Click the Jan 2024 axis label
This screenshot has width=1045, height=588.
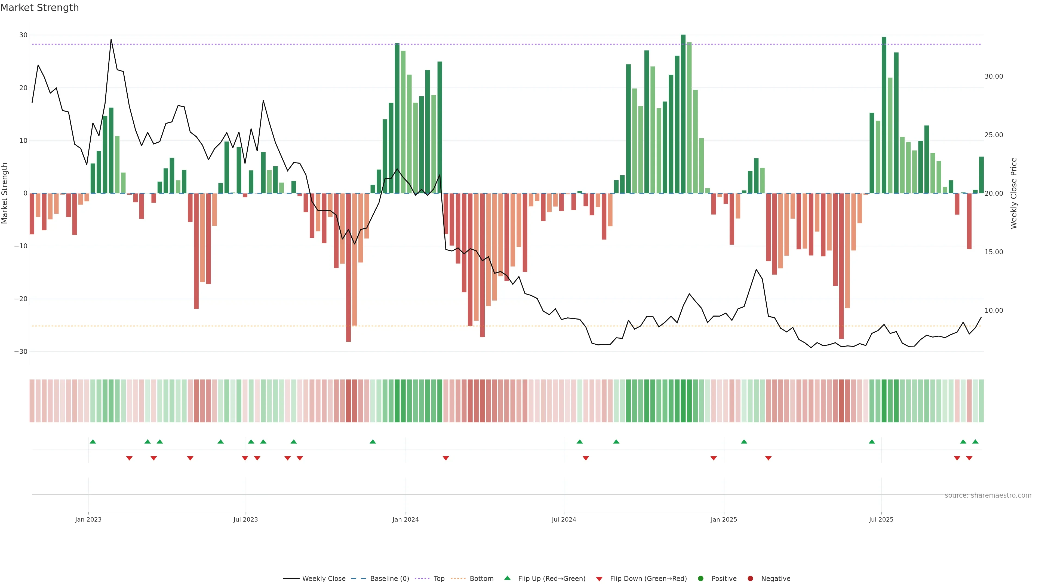pyautogui.click(x=405, y=519)
